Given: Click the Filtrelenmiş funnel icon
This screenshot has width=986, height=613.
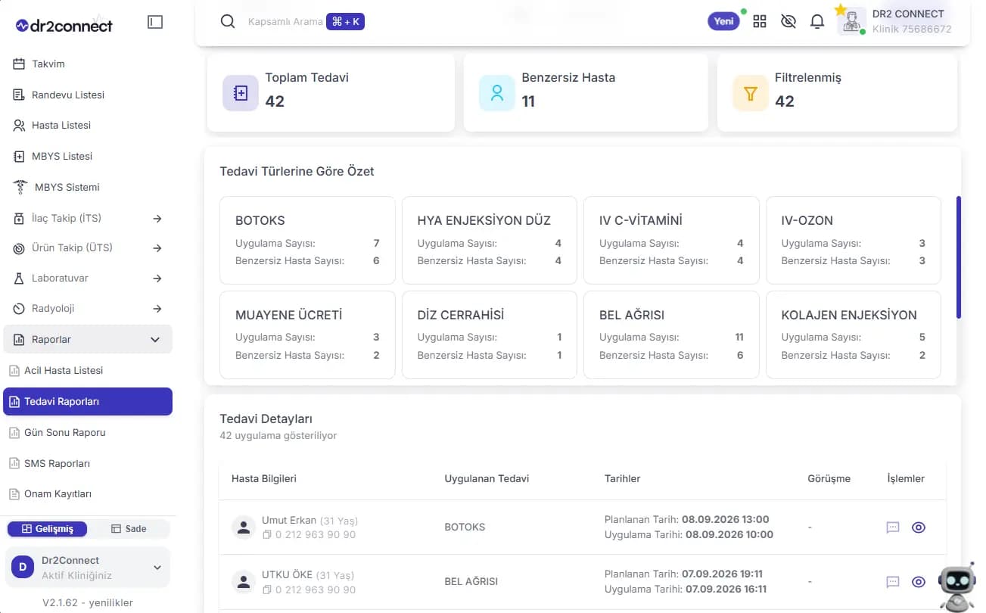Looking at the screenshot, I should [x=751, y=93].
